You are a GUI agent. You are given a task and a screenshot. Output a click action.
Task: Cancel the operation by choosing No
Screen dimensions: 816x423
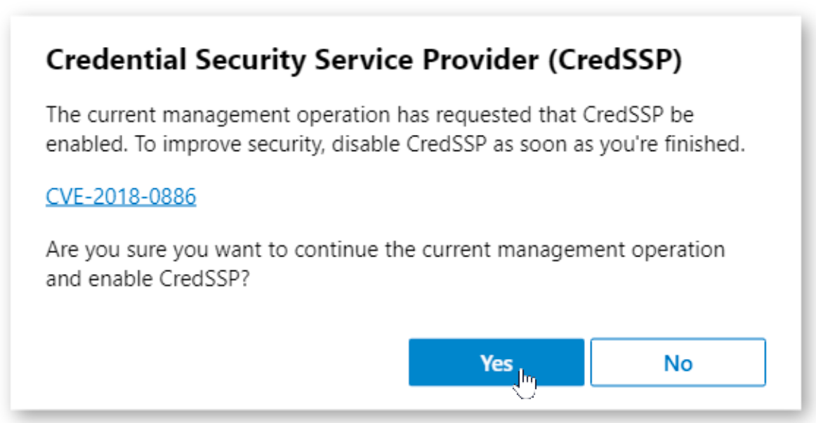(678, 362)
